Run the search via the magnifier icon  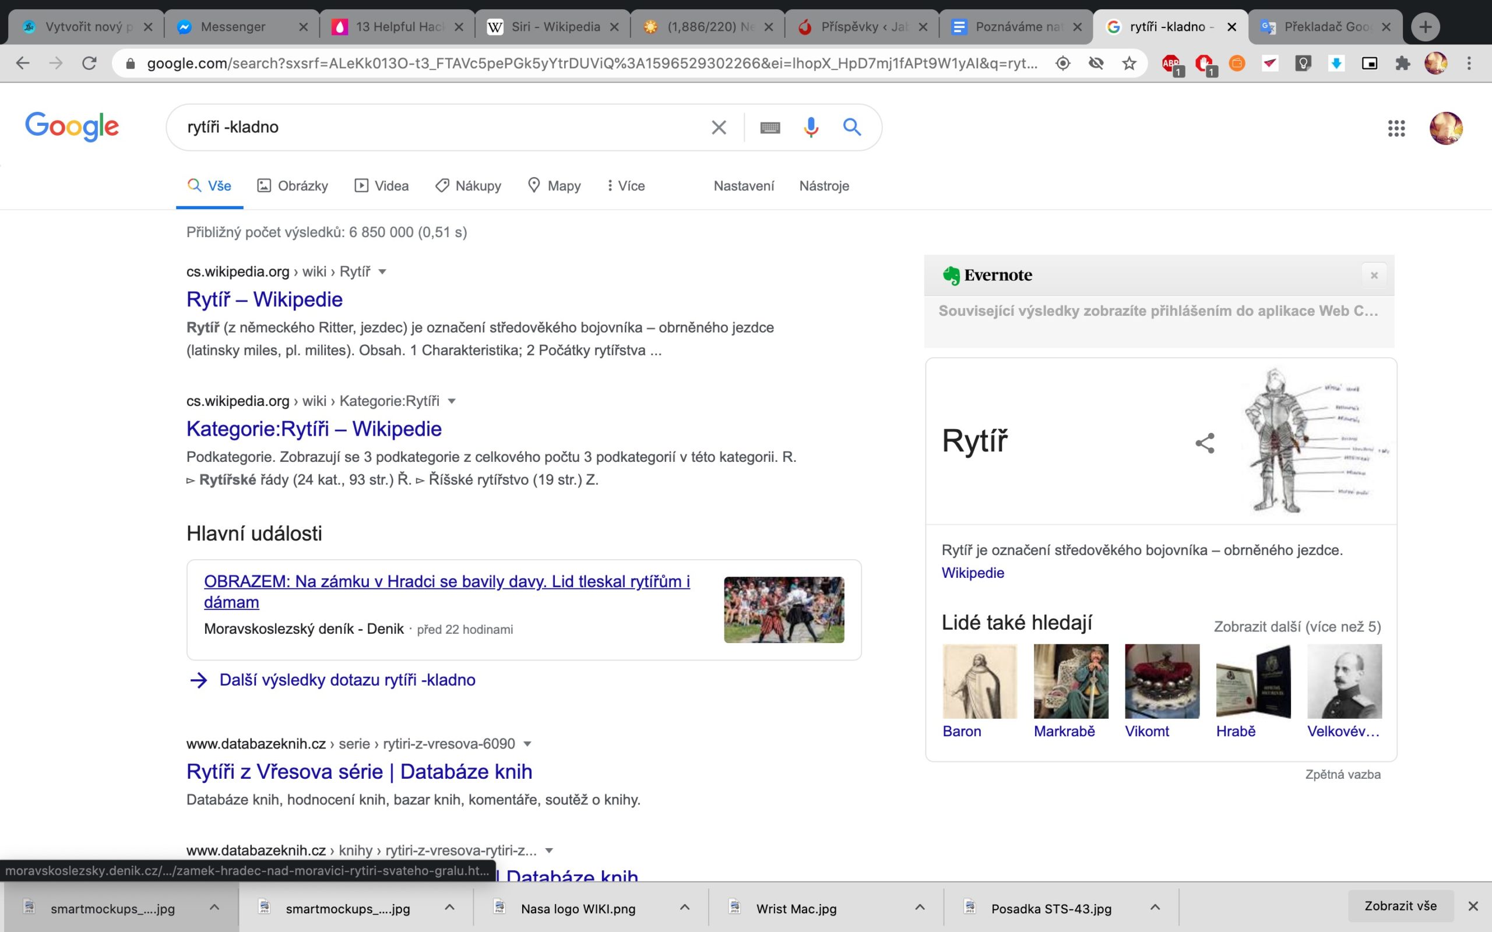tap(852, 127)
